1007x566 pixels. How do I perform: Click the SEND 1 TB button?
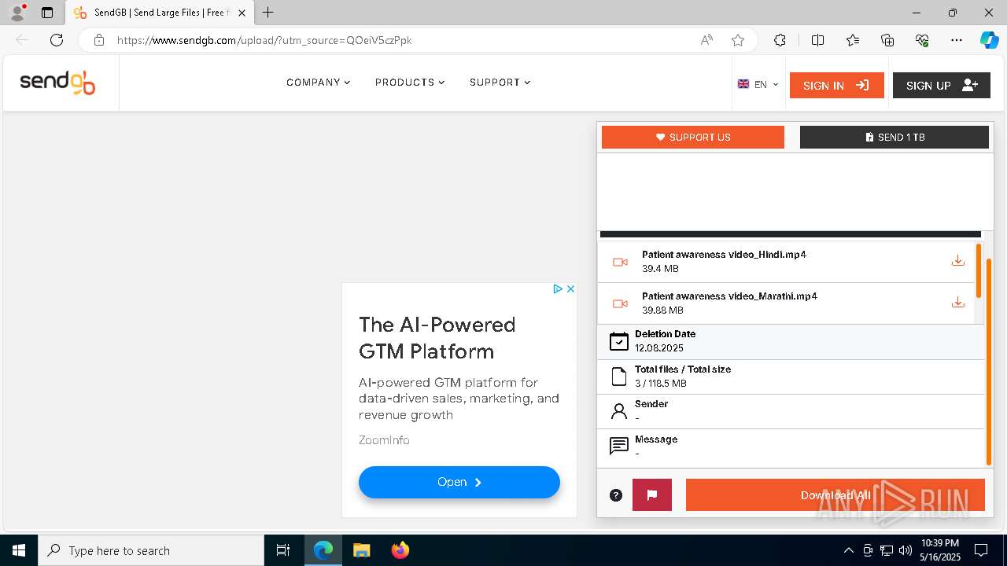[x=894, y=137]
